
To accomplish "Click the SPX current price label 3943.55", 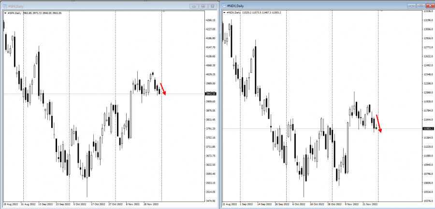I will pos(210,94).
